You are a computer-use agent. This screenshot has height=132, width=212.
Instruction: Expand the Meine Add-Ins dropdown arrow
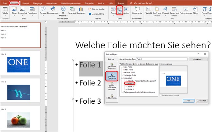tap(106, 14)
